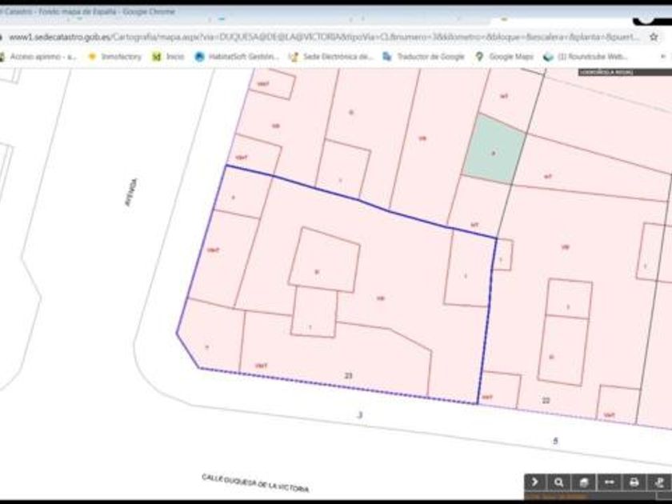Click the AVENIDA street label
The image size is (672, 504).
click(x=131, y=193)
